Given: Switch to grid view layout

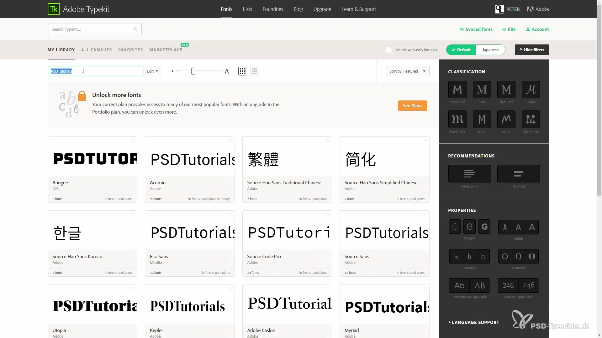Looking at the screenshot, I should point(243,71).
